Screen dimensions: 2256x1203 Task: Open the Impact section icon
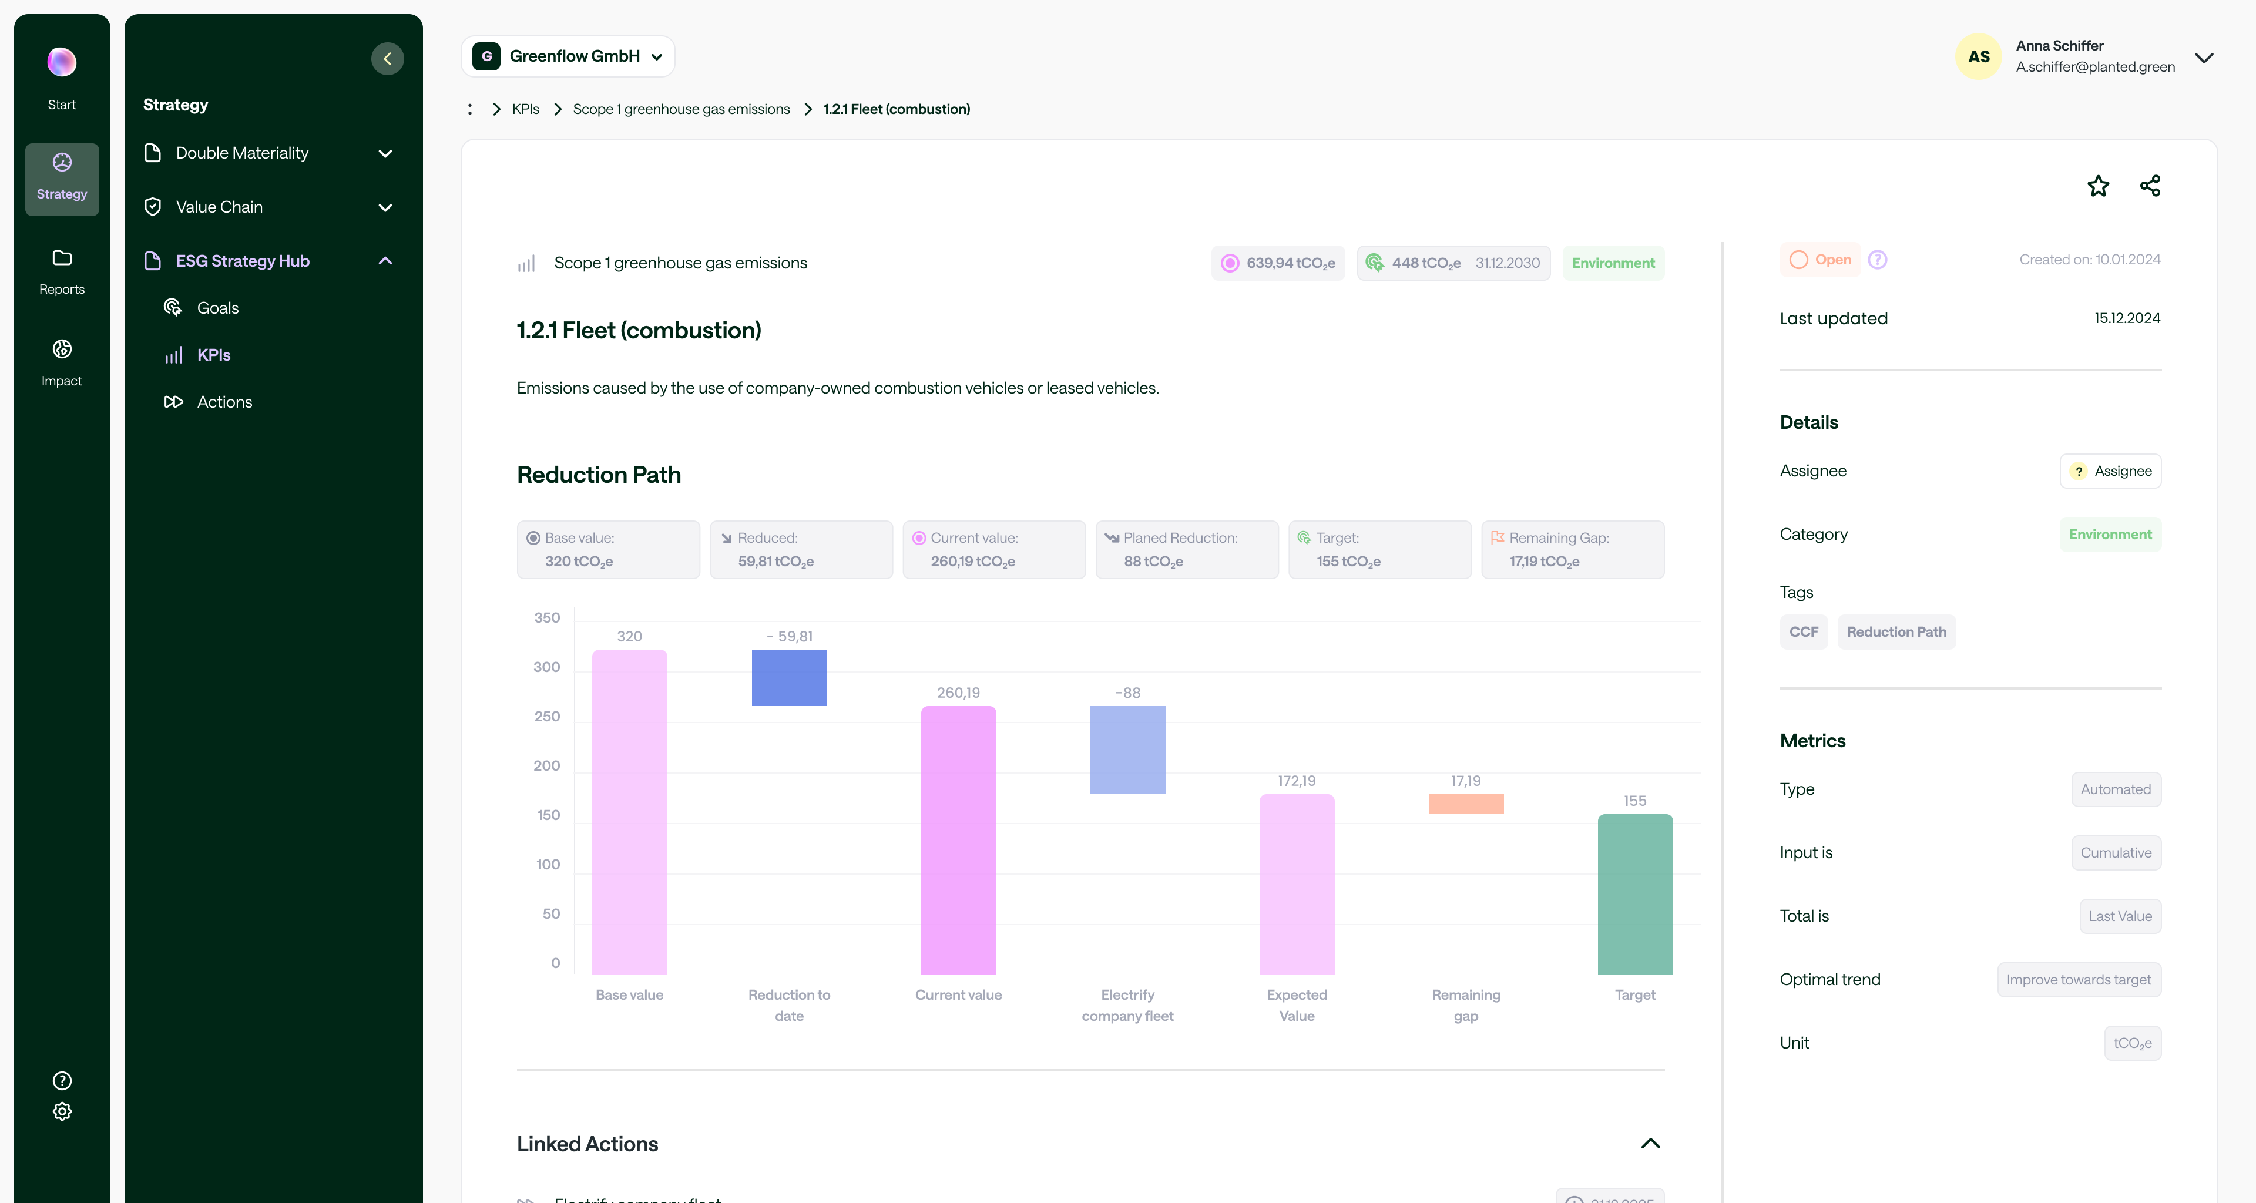coord(61,348)
